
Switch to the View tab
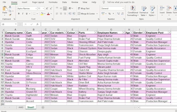pyautogui.click(x=85, y=2)
